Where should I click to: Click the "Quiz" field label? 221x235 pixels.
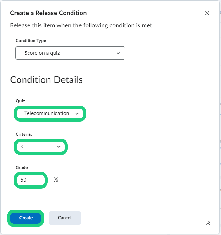point(20,101)
